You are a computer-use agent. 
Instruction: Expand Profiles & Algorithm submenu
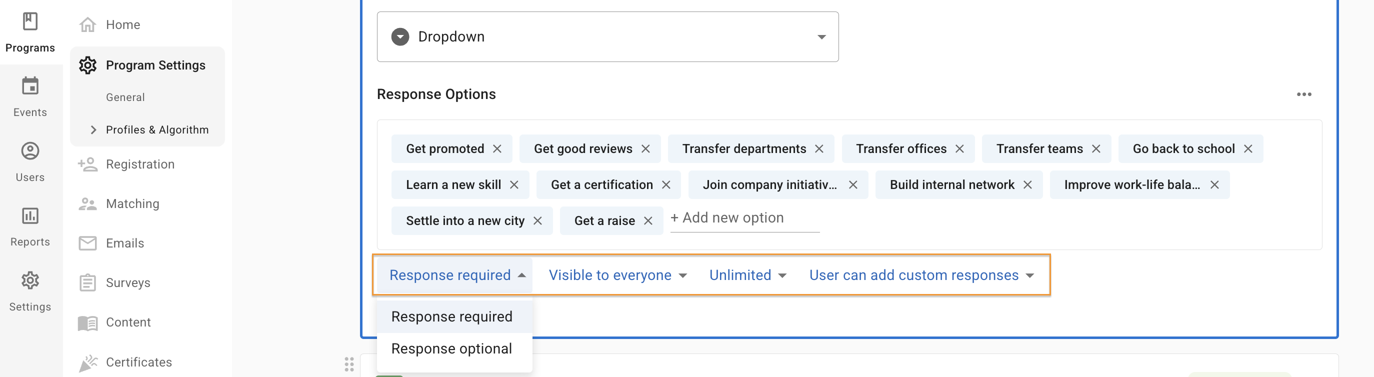pyautogui.click(x=94, y=129)
